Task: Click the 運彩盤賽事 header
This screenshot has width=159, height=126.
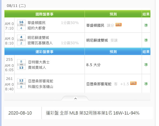Action: click(x=44, y=52)
